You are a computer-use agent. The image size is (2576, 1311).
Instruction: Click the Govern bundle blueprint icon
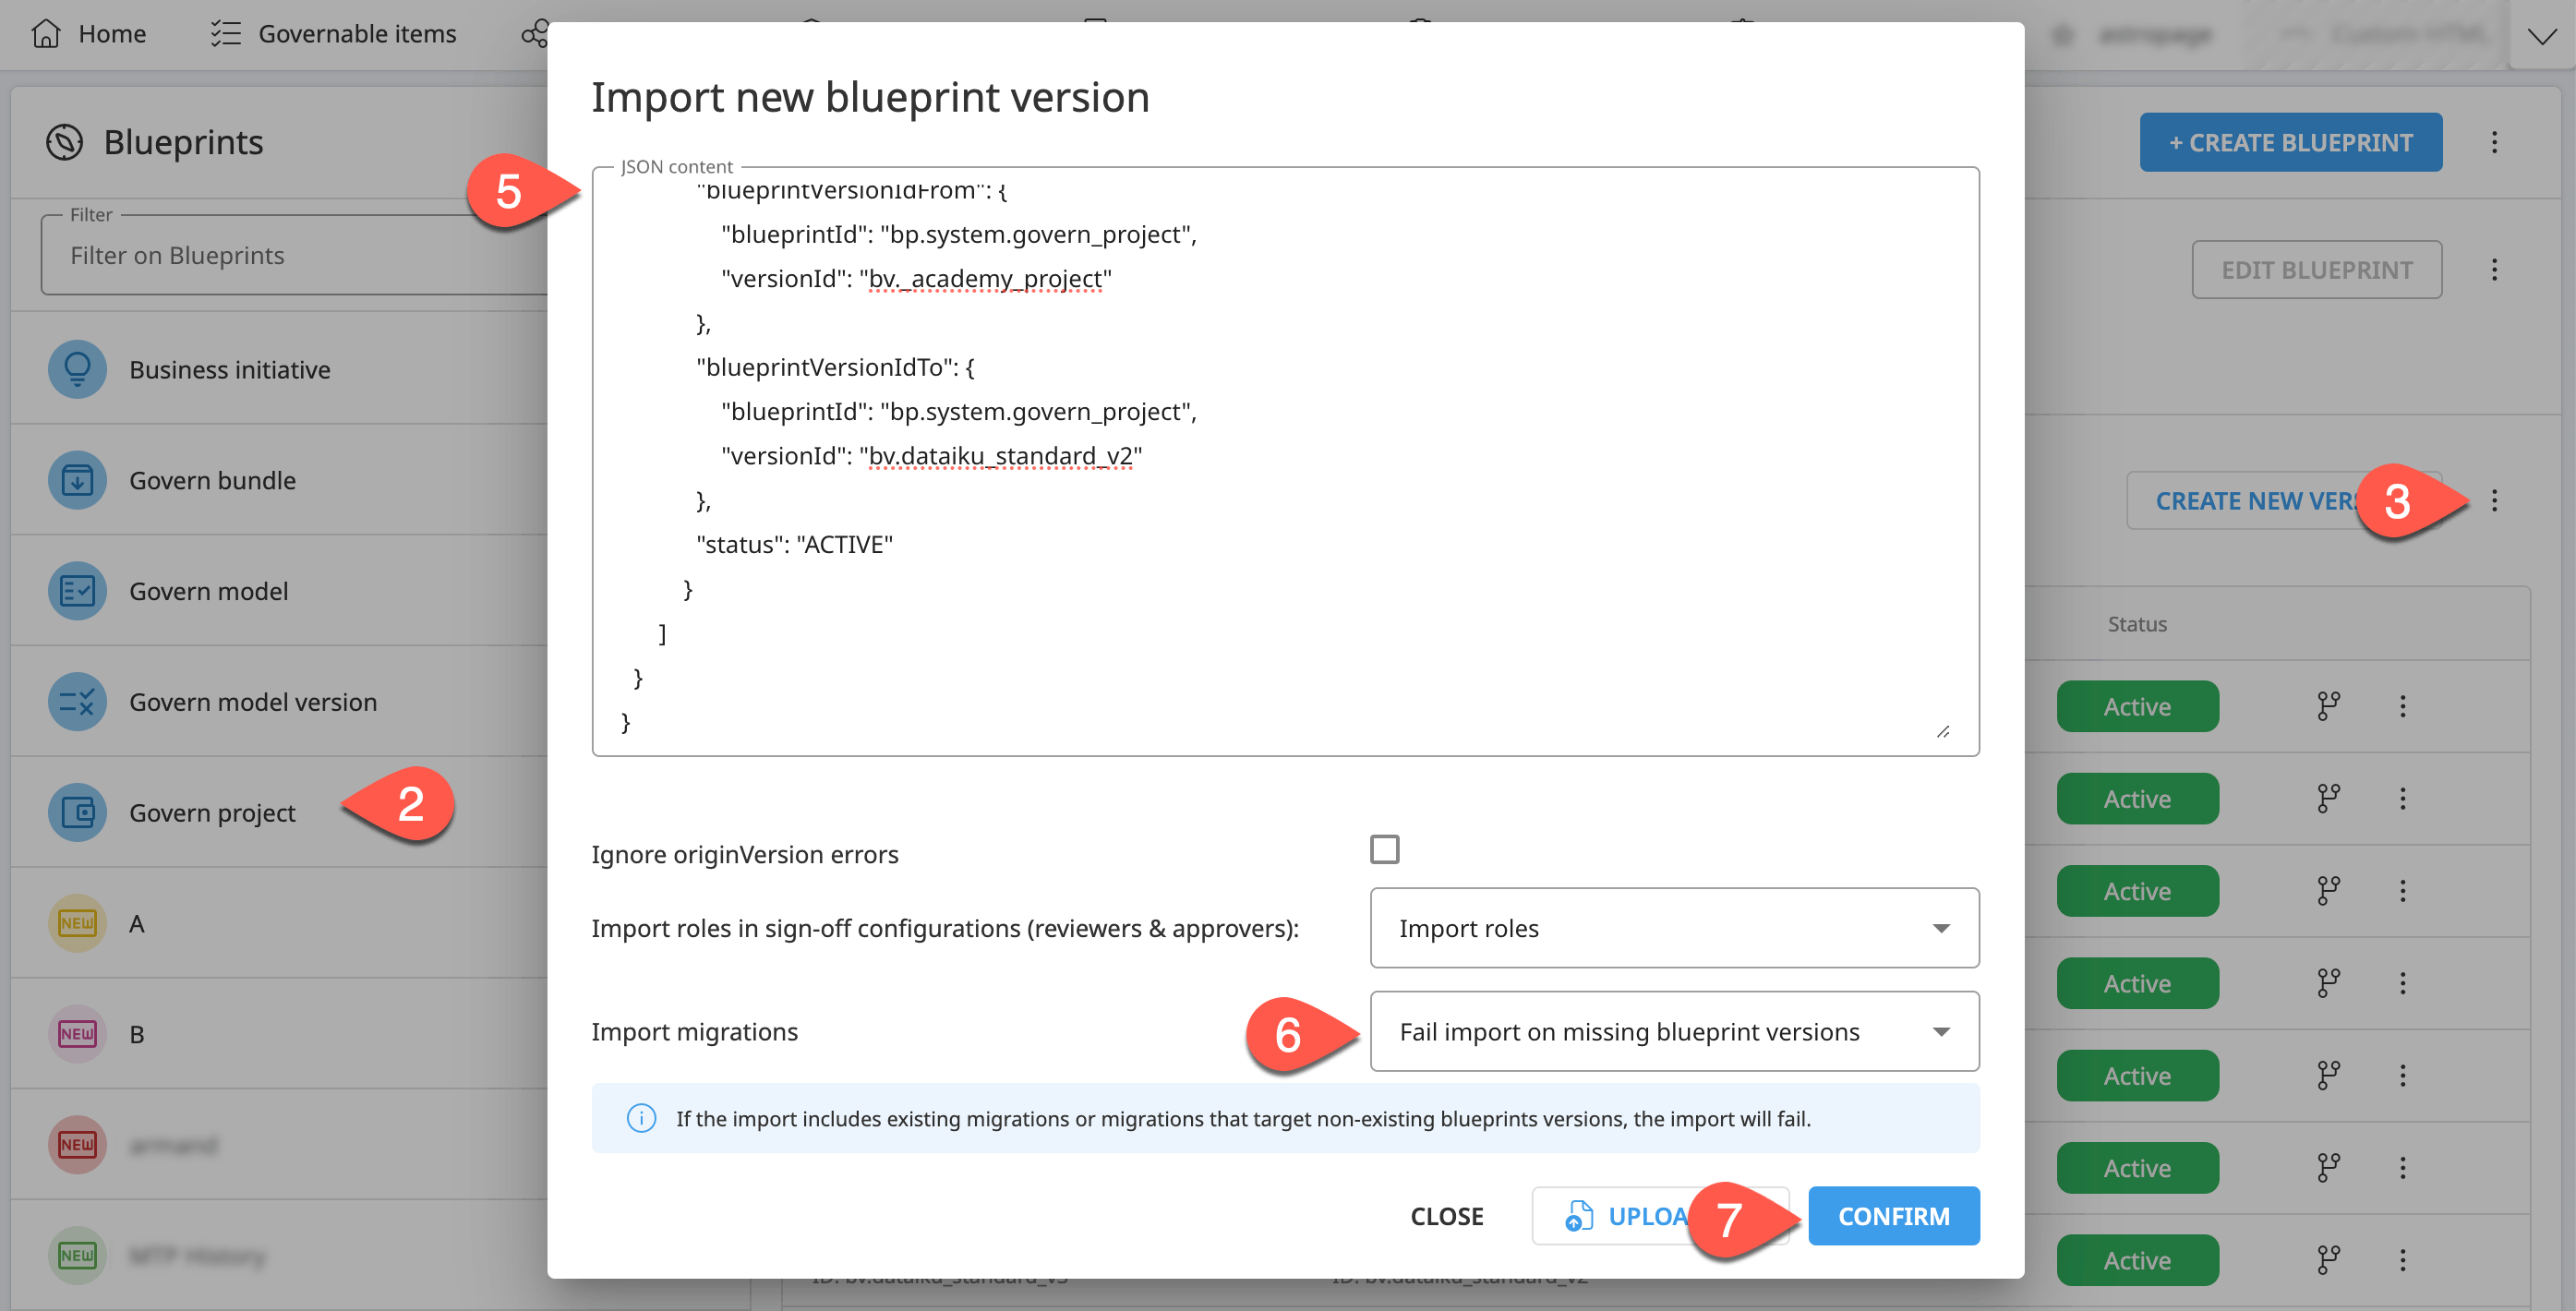(x=77, y=480)
